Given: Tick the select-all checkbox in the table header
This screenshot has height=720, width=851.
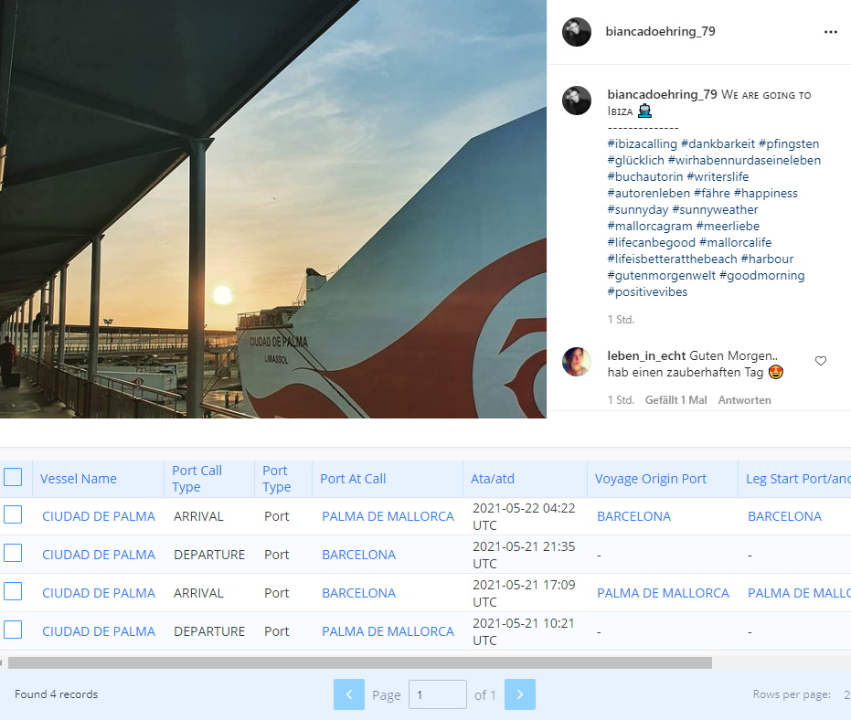Looking at the screenshot, I should click(x=13, y=477).
